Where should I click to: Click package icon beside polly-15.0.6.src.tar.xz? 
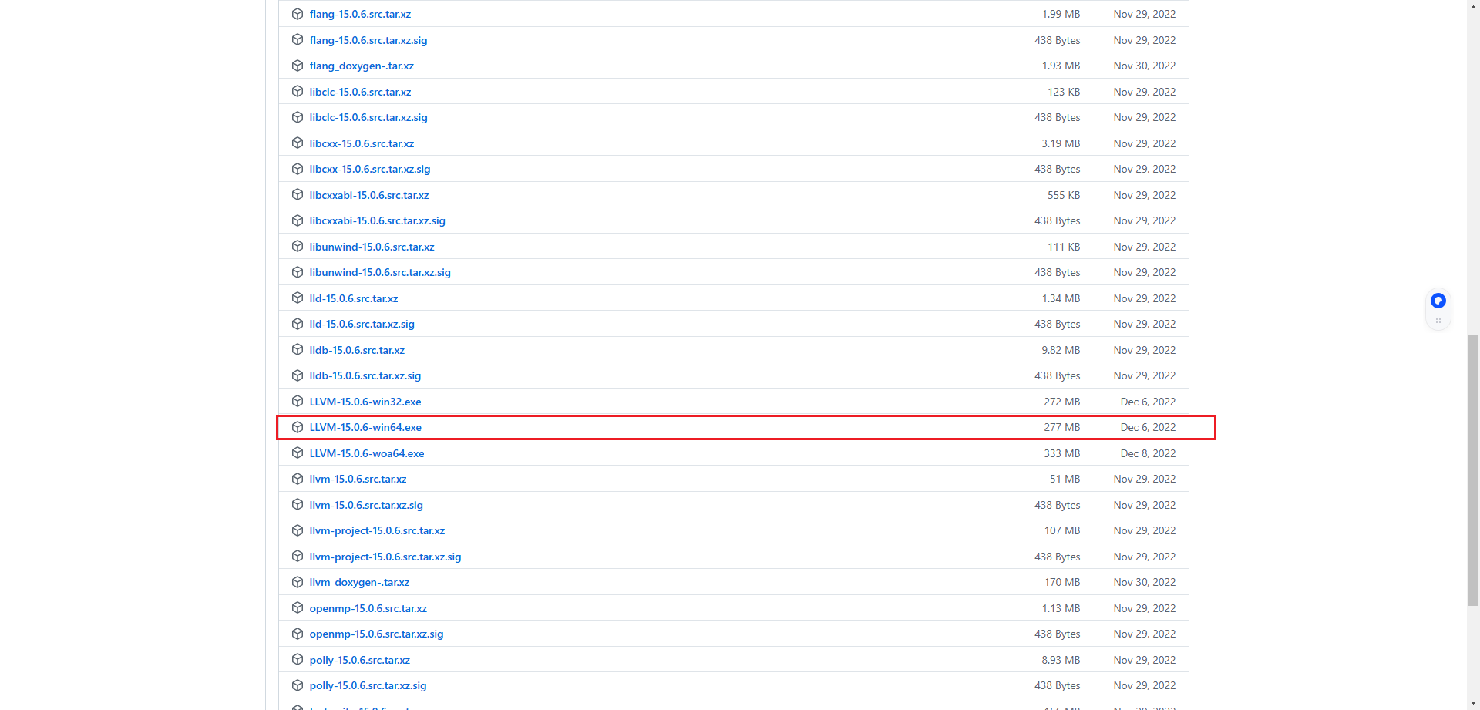pyautogui.click(x=298, y=660)
